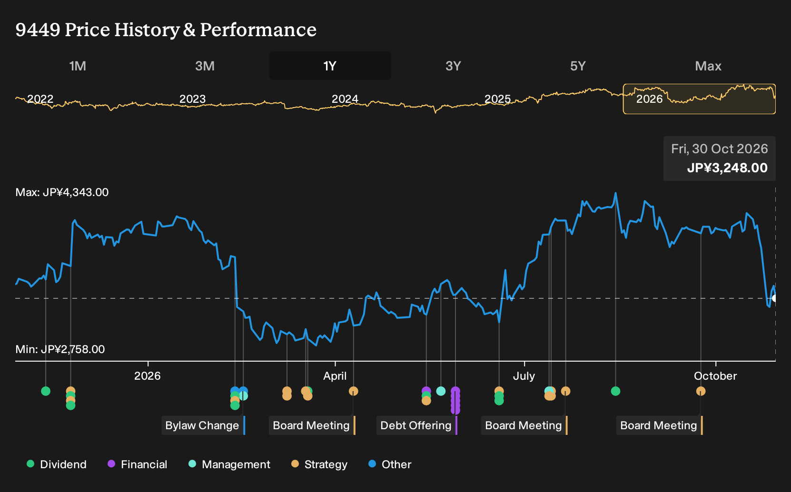This screenshot has width=791, height=492.
Task: Click the top purple dot above Debt Offering
Action: 455,391
